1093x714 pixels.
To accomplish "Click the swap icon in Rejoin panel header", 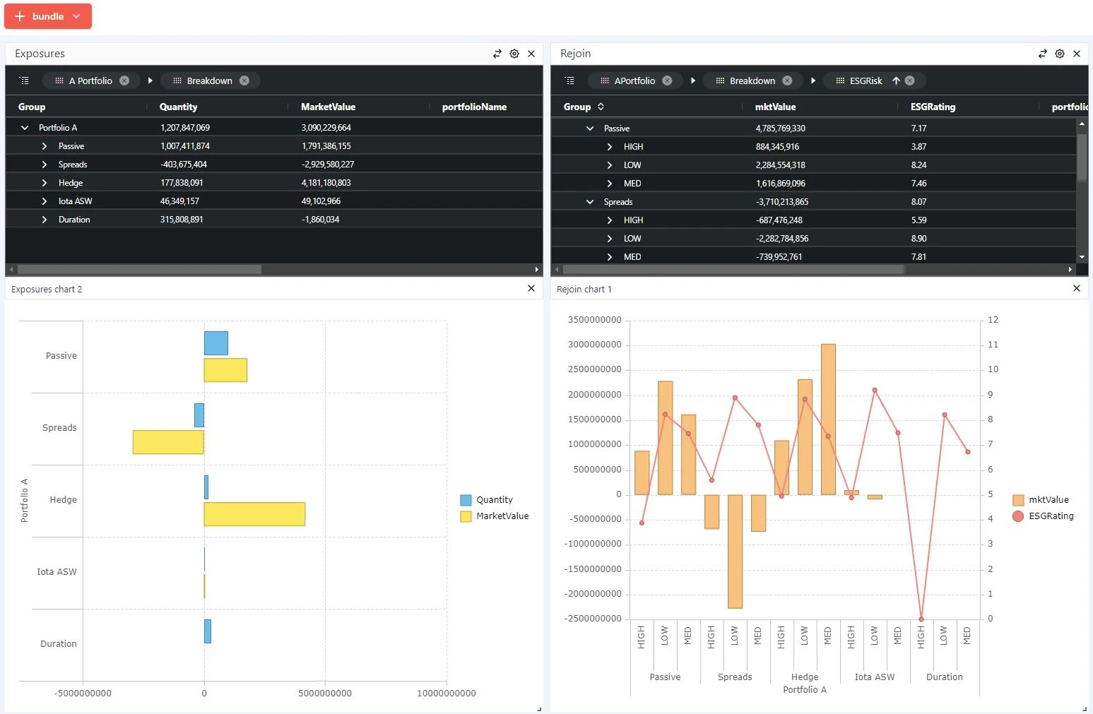I will [x=1043, y=54].
